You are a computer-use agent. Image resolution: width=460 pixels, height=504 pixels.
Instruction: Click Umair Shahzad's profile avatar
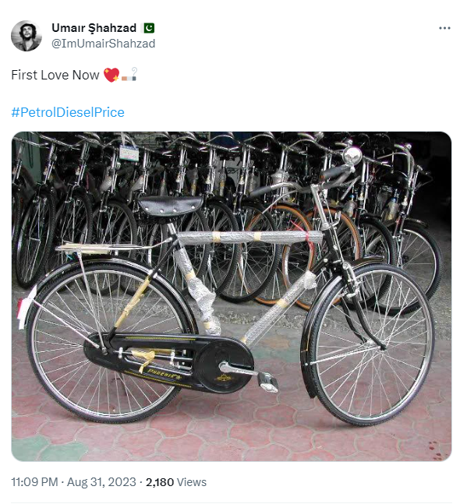click(x=27, y=36)
